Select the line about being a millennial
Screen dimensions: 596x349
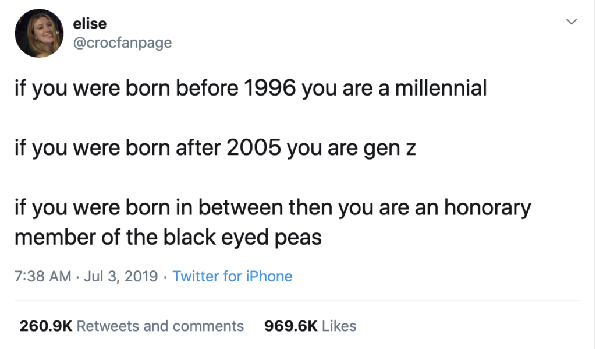click(x=250, y=89)
